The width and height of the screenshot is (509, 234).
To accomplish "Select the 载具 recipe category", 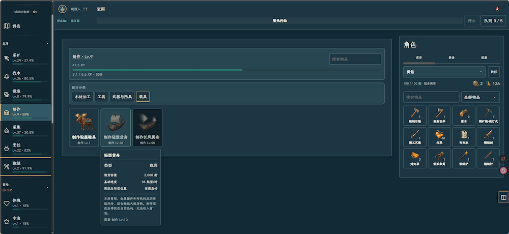I will coord(143,97).
